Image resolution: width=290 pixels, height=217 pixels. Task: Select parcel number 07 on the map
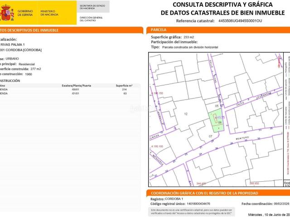click(210, 137)
